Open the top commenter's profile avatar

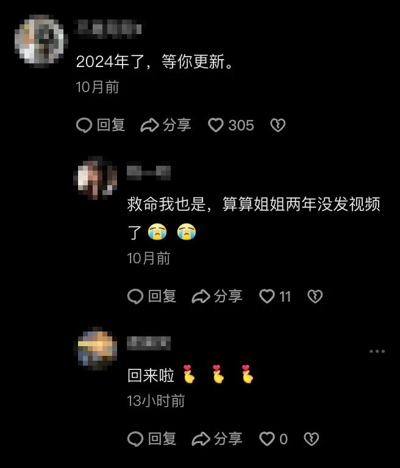[41, 41]
